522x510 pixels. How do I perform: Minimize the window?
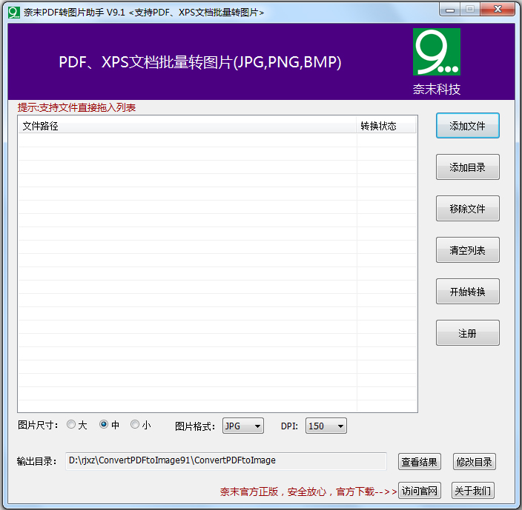450,10
